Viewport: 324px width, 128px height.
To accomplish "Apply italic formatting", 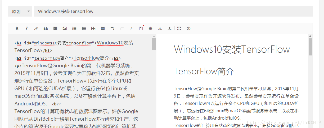I will pos(26,29).
